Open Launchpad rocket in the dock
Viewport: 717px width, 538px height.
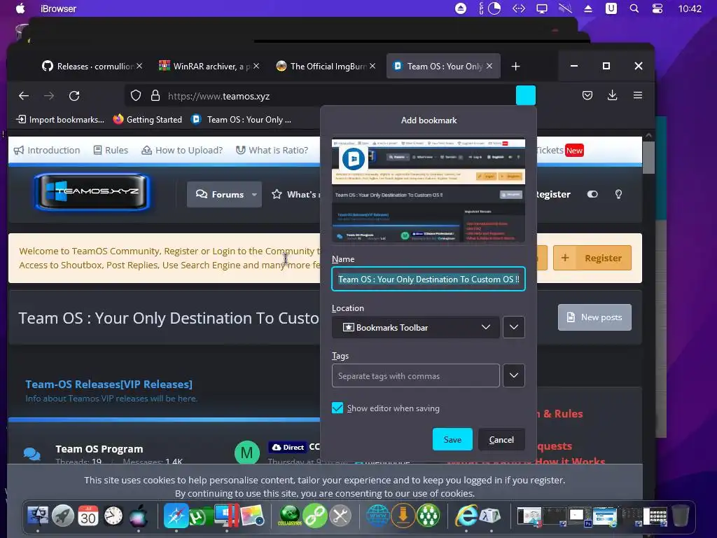(63, 516)
